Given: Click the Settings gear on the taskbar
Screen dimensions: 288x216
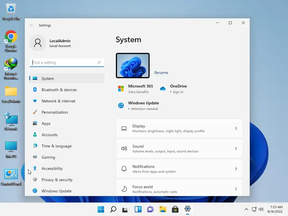Looking at the screenshot, I should (188, 209).
